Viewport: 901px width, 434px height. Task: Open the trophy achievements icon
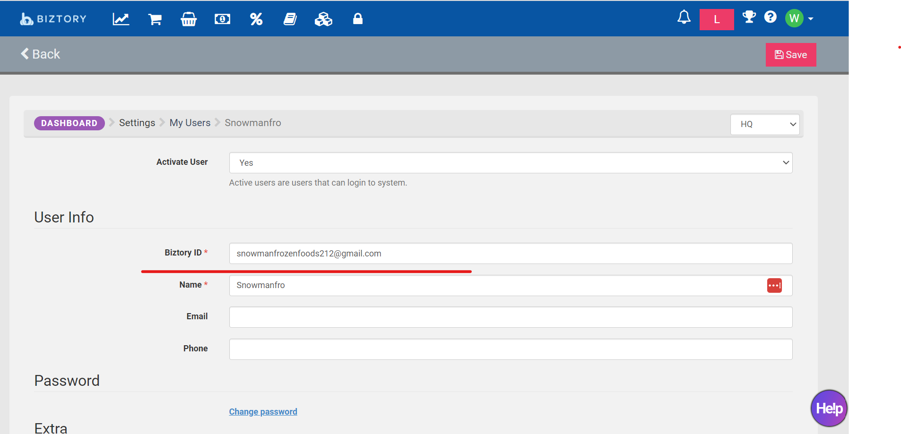(x=749, y=17)
